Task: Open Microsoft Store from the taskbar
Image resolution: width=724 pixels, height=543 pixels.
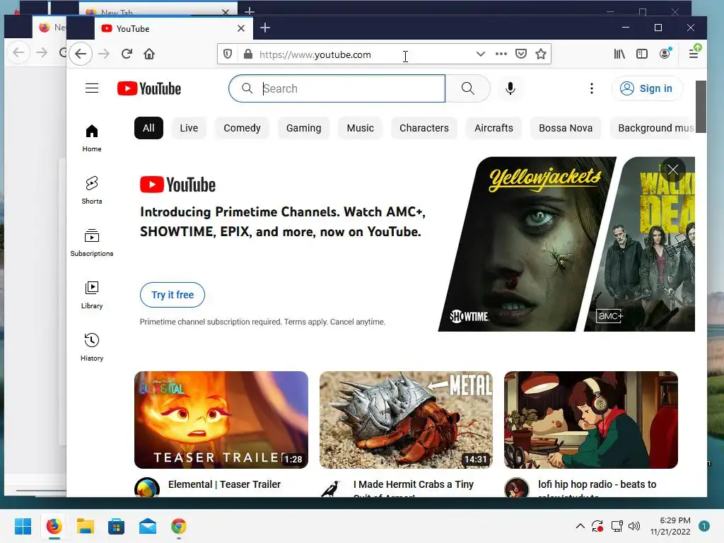Action: tap(117, 526)
